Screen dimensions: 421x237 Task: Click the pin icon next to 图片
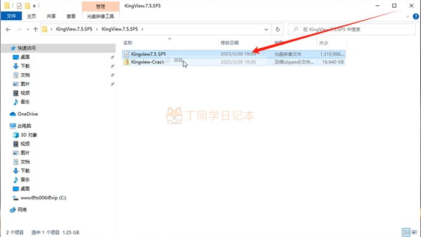[x=112, y=84]
